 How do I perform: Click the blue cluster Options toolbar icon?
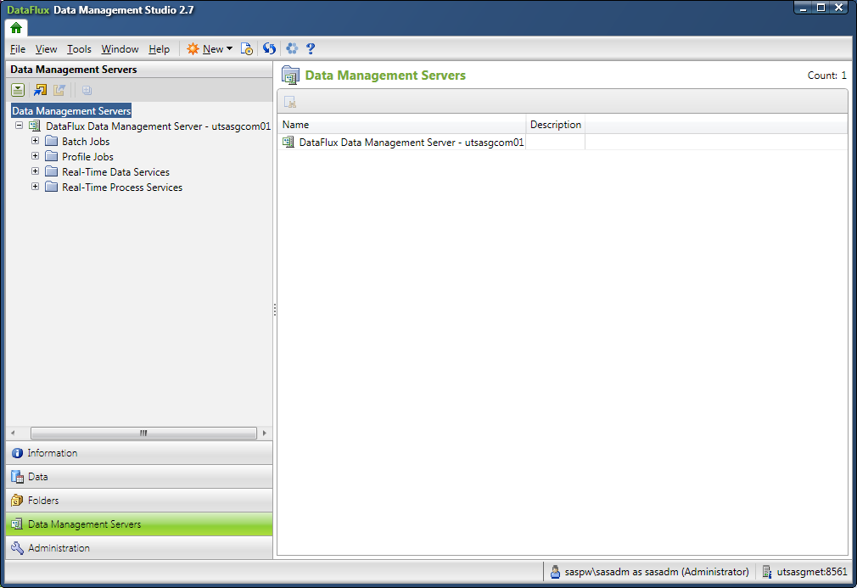[291, 48]
